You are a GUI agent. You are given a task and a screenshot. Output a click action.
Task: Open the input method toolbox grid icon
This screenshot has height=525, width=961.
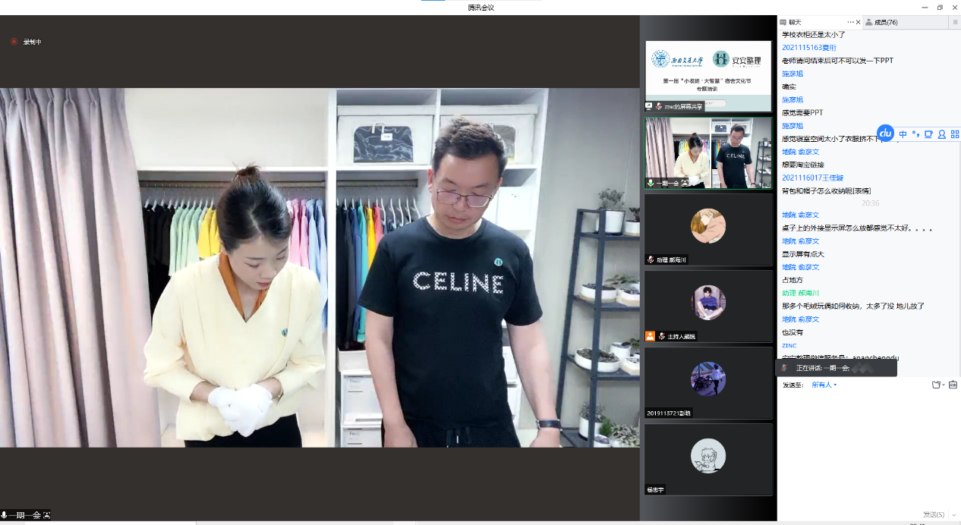point(955,134)
